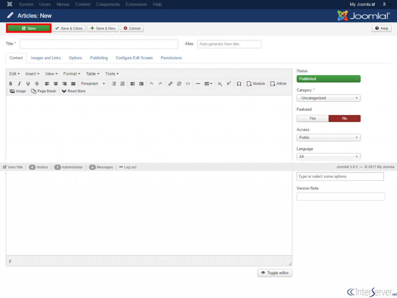Click the Joomla icon in top menu
397x298 pixels.
tap(10, 4)
